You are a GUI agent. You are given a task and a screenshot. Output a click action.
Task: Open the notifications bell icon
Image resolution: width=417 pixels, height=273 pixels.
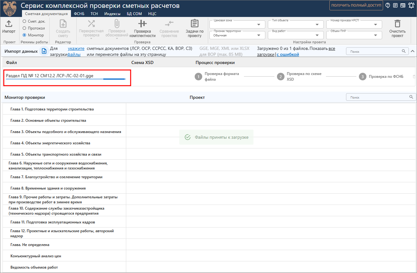click(x=411, y=5)
